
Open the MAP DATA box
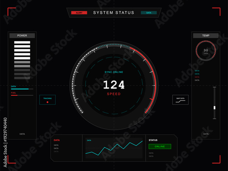click(x=181, y=100)
